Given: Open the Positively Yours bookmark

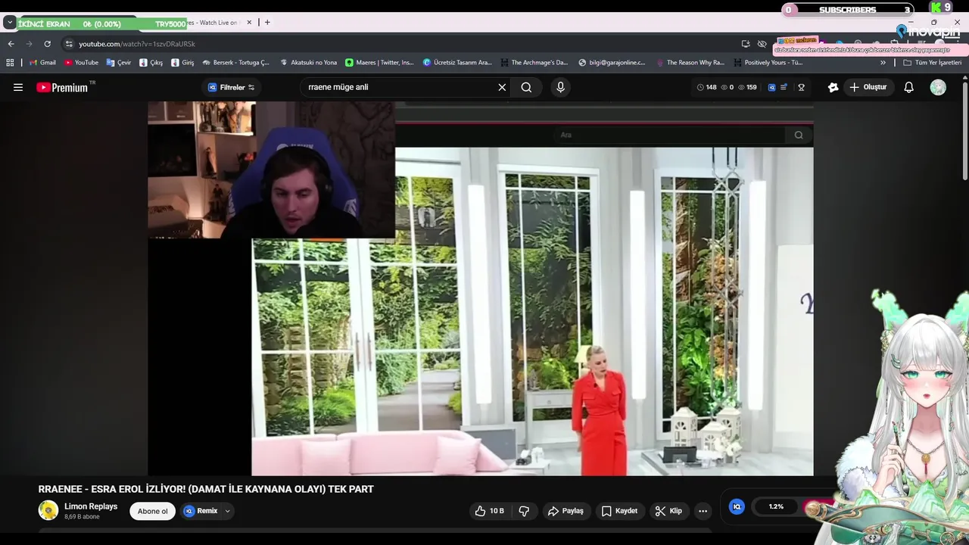Looking at the screenshot, I should [x=768, y=63].
